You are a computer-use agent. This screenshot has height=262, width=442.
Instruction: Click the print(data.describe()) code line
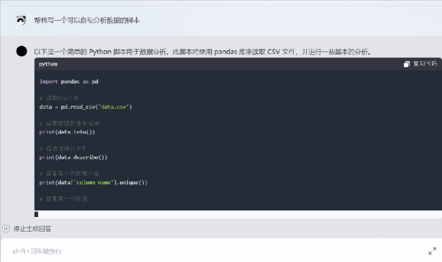(73, 157)
